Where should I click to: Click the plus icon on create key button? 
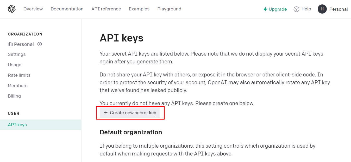coord(106,113)
